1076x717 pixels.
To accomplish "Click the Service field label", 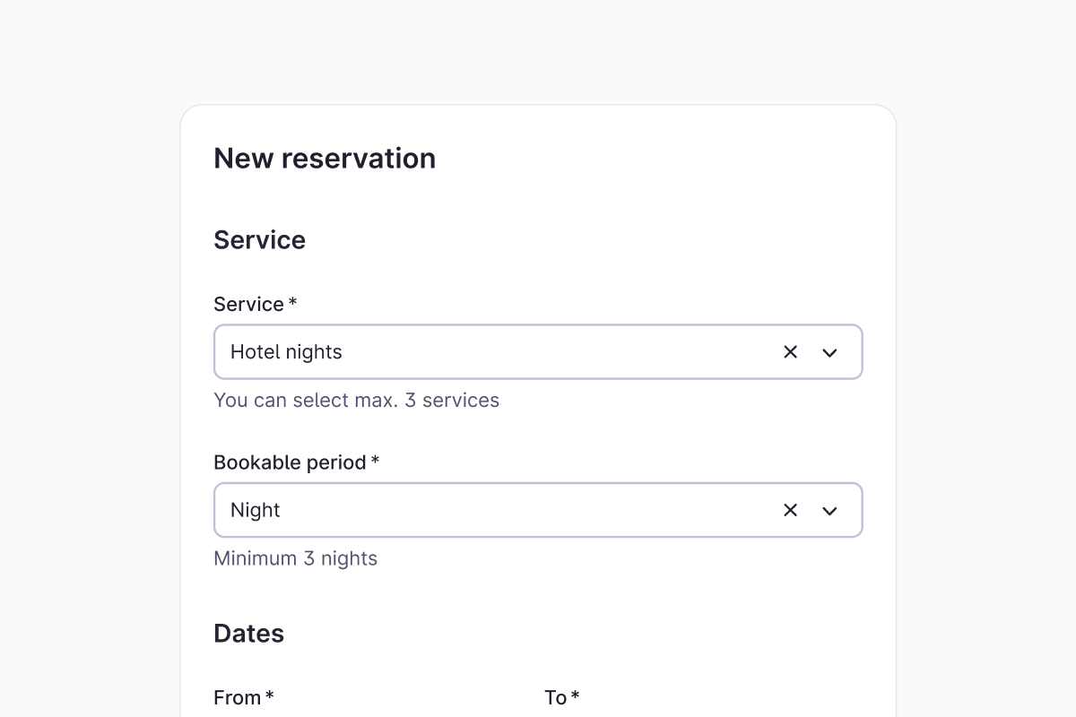I will 248,305.
